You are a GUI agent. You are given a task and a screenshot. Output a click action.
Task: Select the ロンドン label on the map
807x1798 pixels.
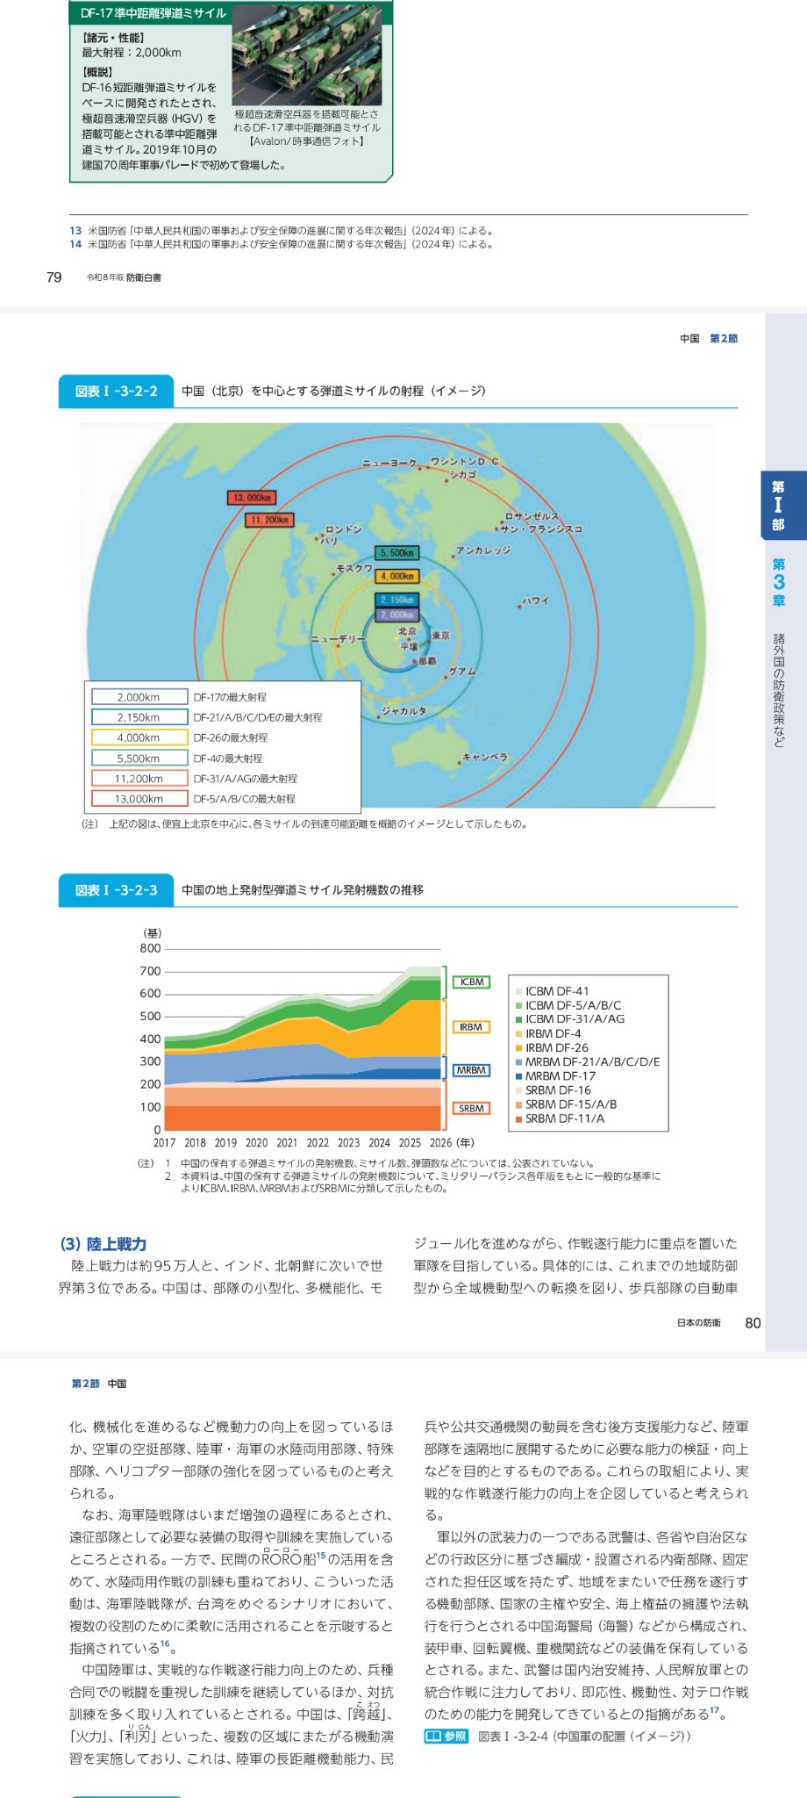click(343, 529)
